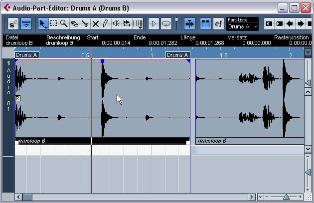Toggle Show Part Borders button
This screenshot has width=314, height=203.
click(x=205, y=24)
